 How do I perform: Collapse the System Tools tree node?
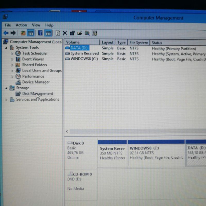click(6, 48)
